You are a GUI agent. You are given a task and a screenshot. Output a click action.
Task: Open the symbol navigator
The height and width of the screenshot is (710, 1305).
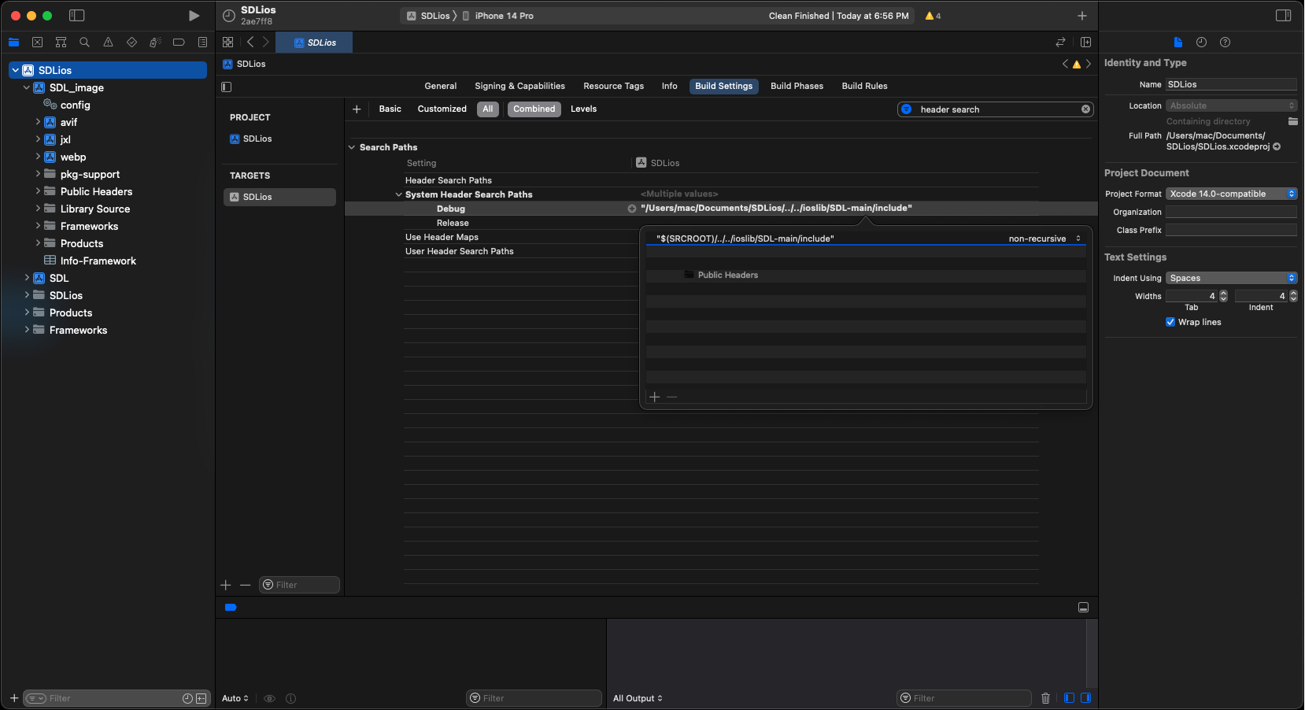(x=61, y=43)
